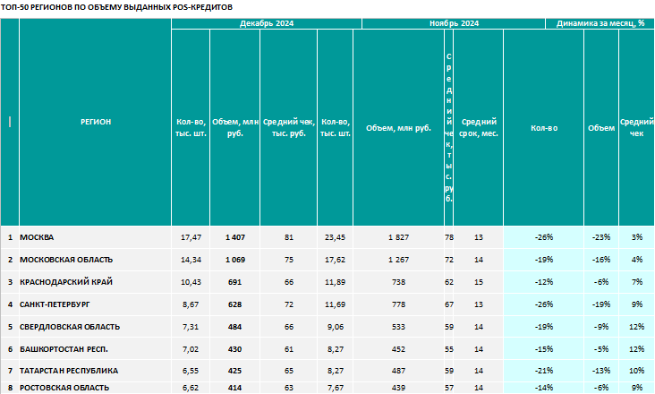655x394 pixels.
Task: Click Татарстан November volume 487
Action: click(x=398, y=371)
